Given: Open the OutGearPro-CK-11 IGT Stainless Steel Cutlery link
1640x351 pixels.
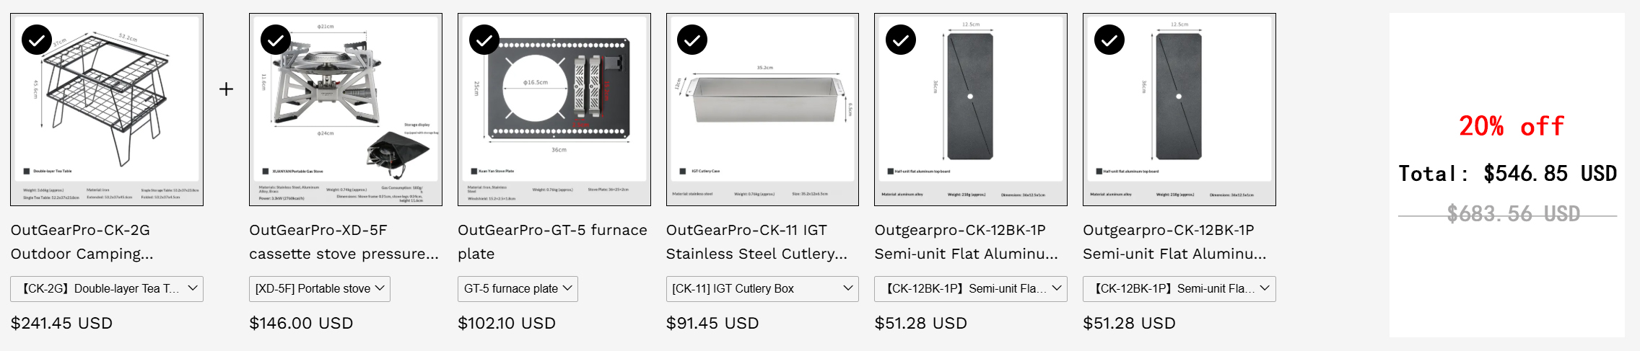Looking at the screenshot, I should coord(756,241).
